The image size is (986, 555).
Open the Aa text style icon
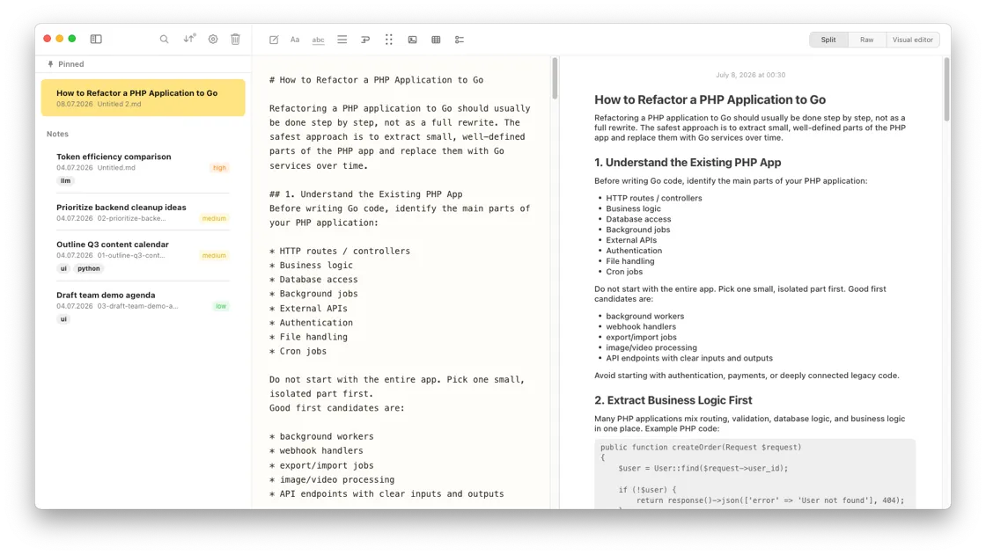[295, 40]
